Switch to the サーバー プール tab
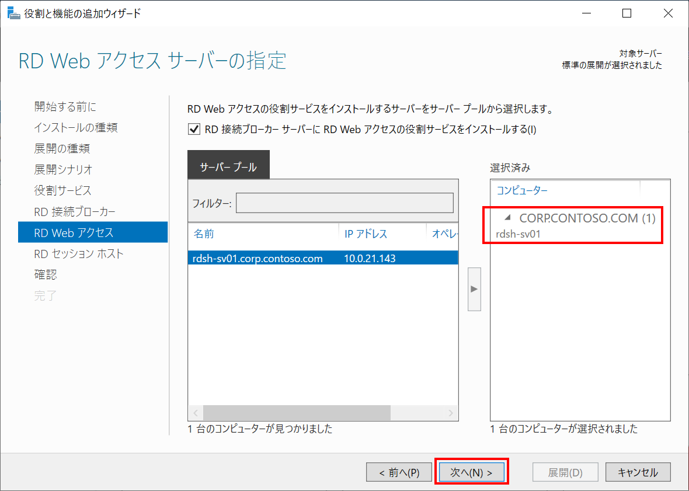 [228, 165]
